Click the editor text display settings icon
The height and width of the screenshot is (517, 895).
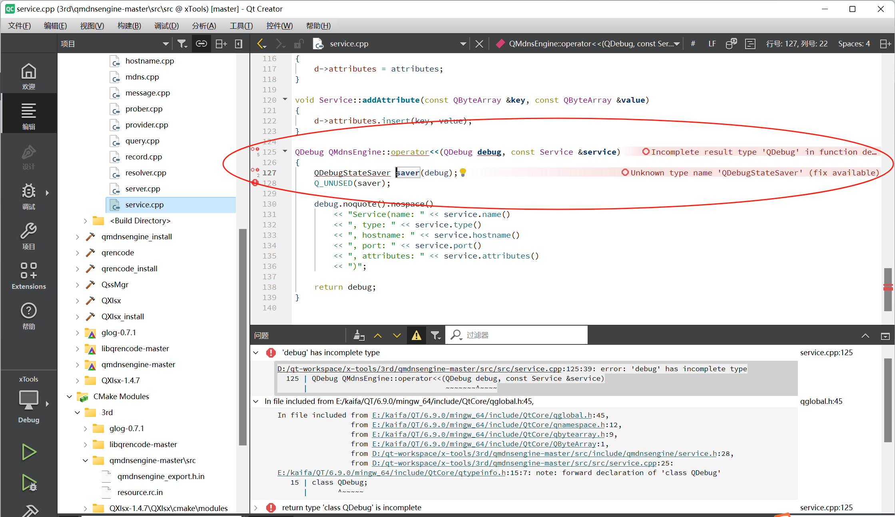[x=750, y=44]
